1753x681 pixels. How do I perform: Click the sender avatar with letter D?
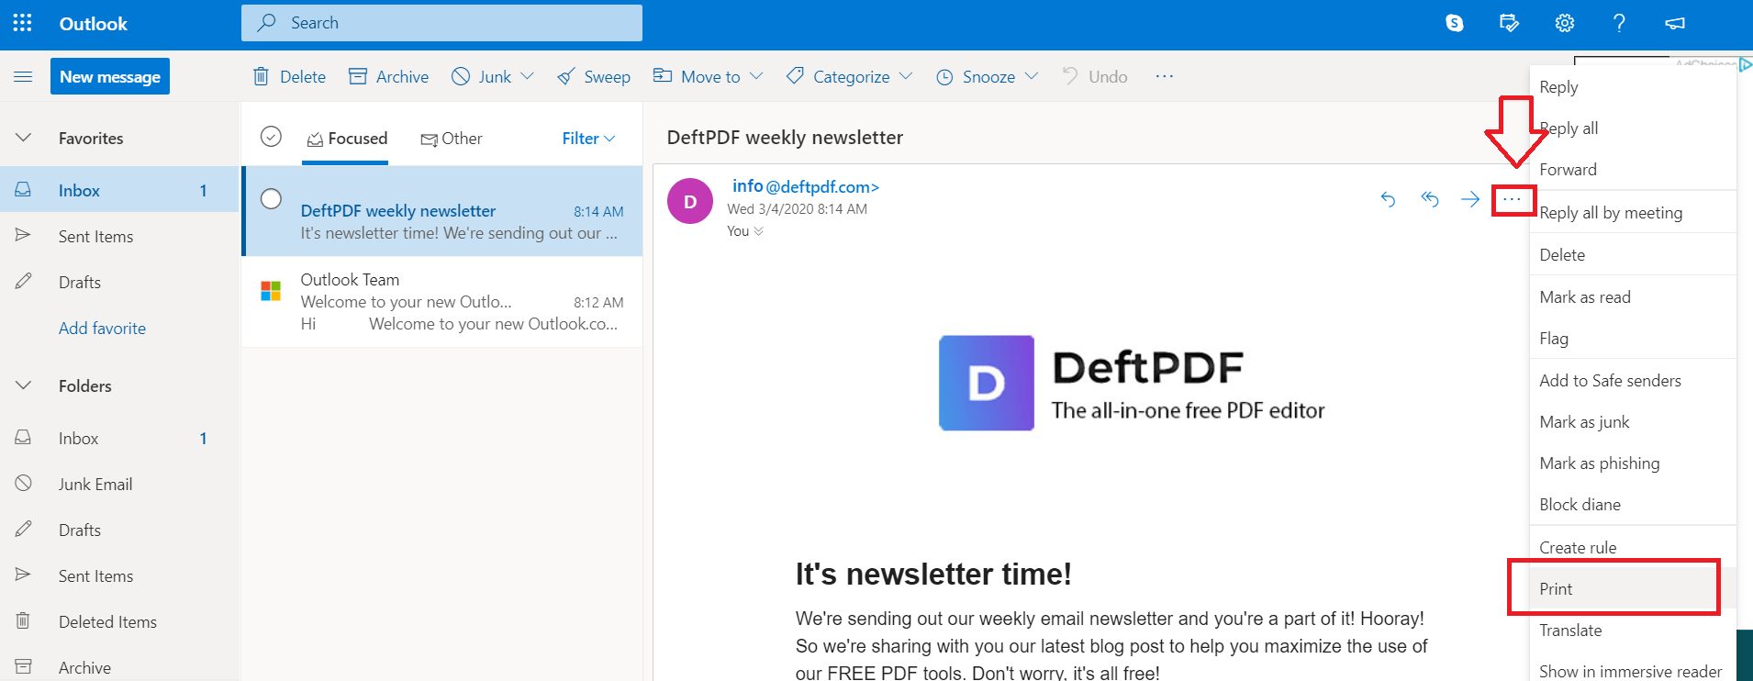690,201
